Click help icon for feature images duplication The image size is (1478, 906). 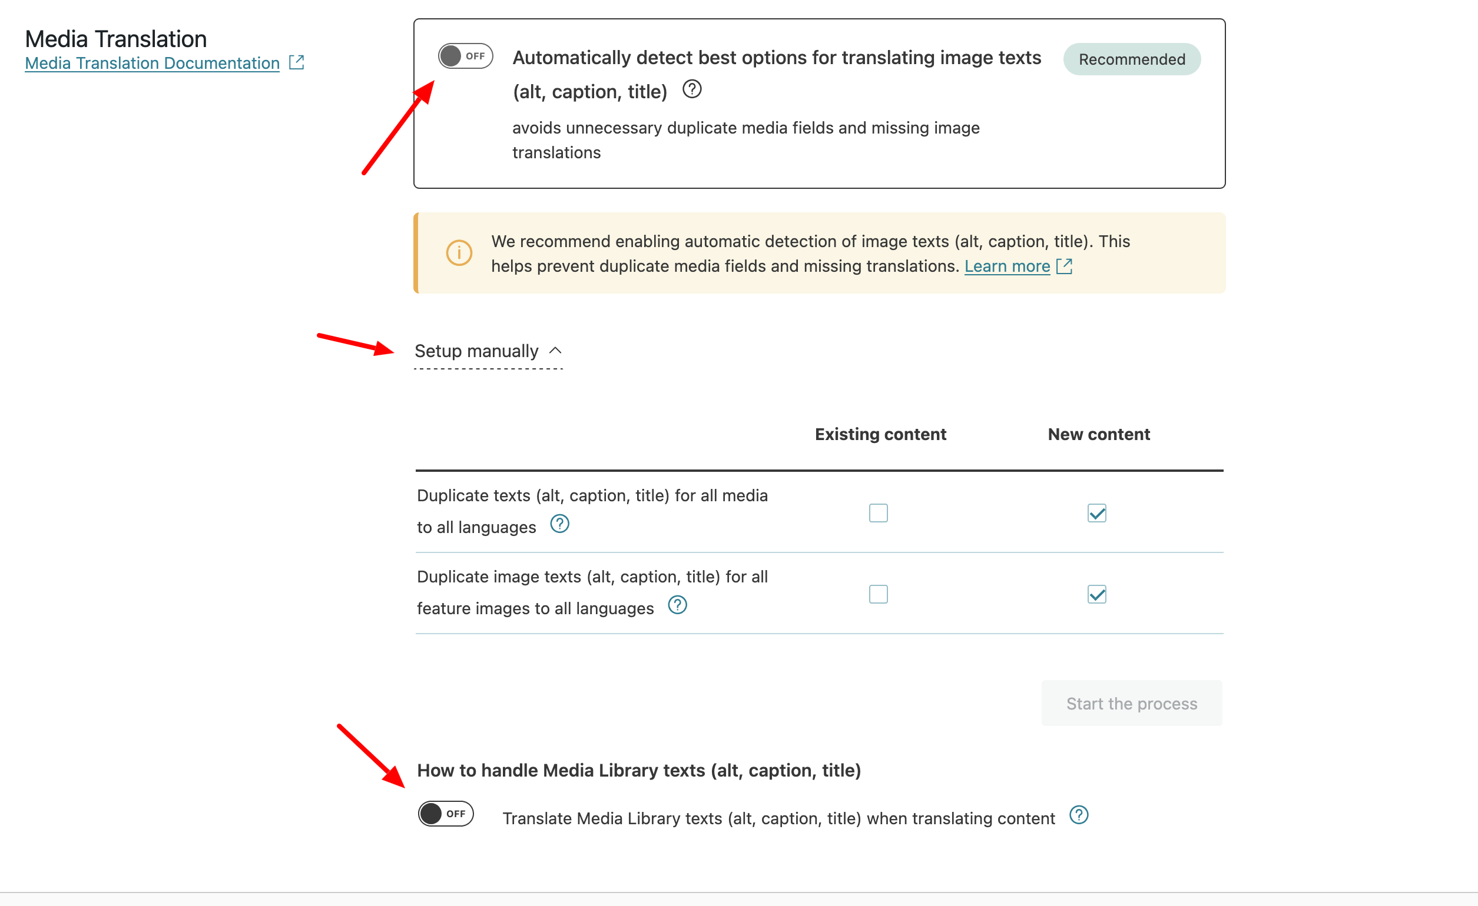click(677, 605)
